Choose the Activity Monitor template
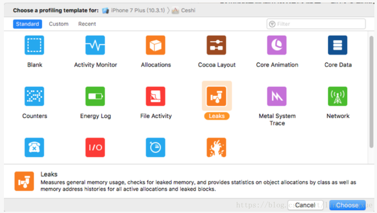This screenshot has width=377, height=213. (x=95, y=45)
